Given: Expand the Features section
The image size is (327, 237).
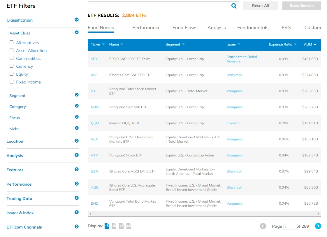Looking at the screenshot, I should point(77,169).
